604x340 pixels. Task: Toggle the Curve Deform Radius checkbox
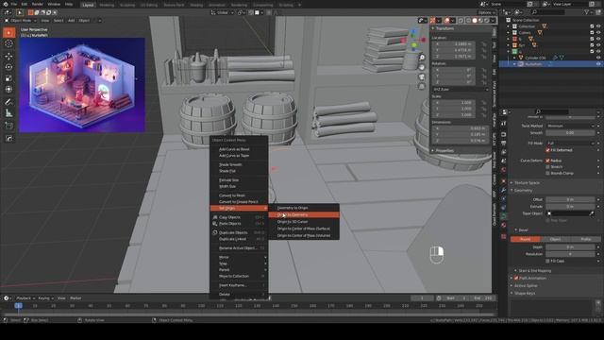pos(547,161)
